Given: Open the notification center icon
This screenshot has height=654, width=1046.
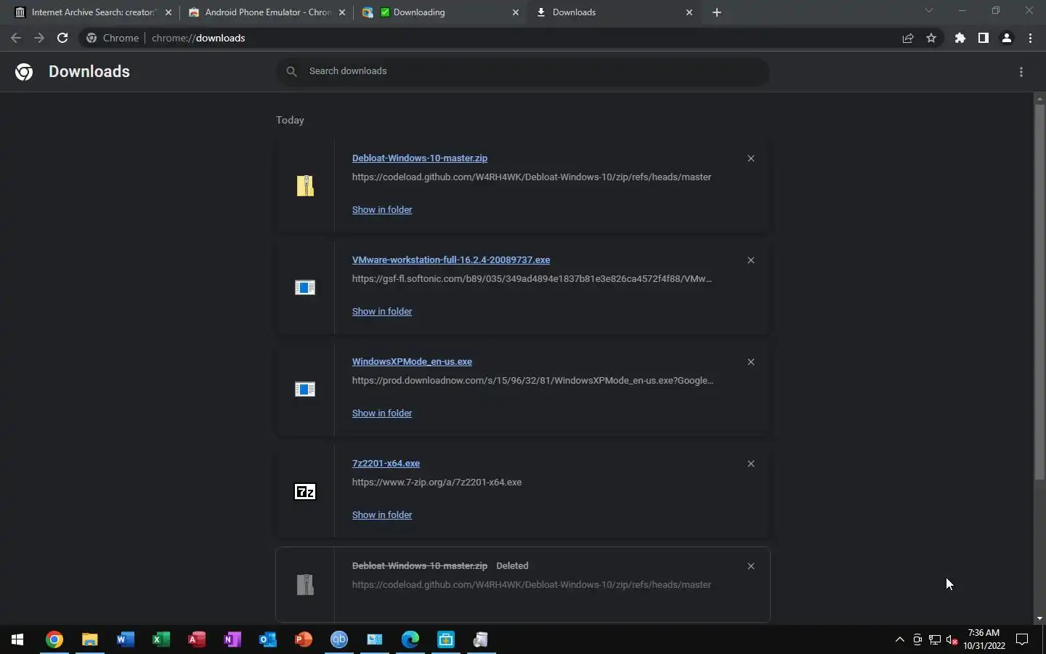Looking at the screenshot, I should (1022, 639).
